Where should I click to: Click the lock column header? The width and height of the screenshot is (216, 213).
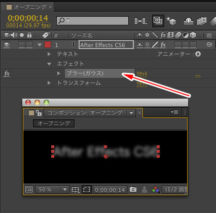click(x=29, y=35)
